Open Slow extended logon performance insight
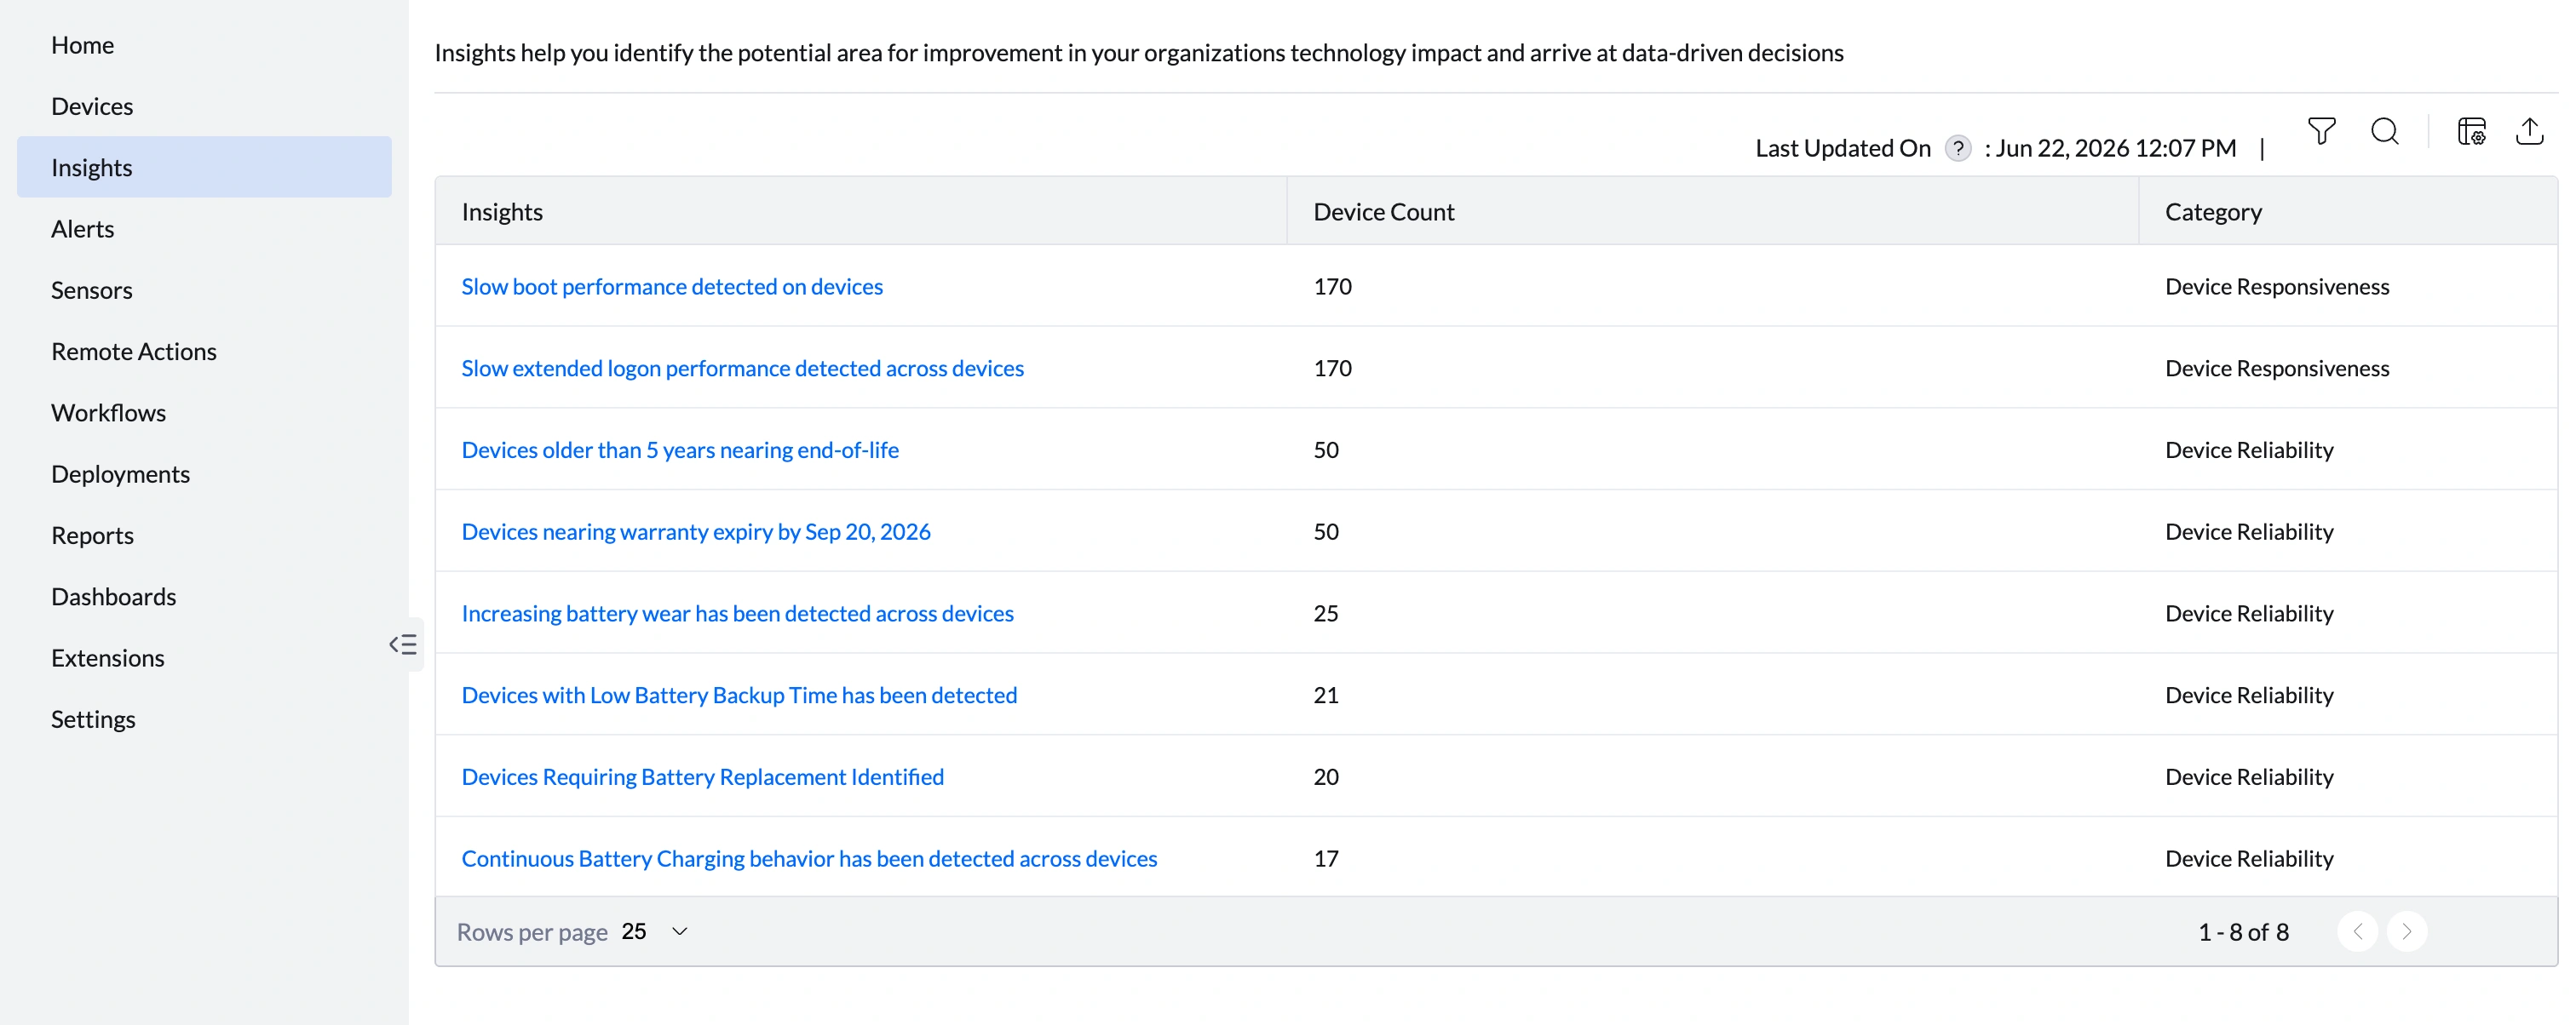 pyautogui.click(x=742, y=369)
